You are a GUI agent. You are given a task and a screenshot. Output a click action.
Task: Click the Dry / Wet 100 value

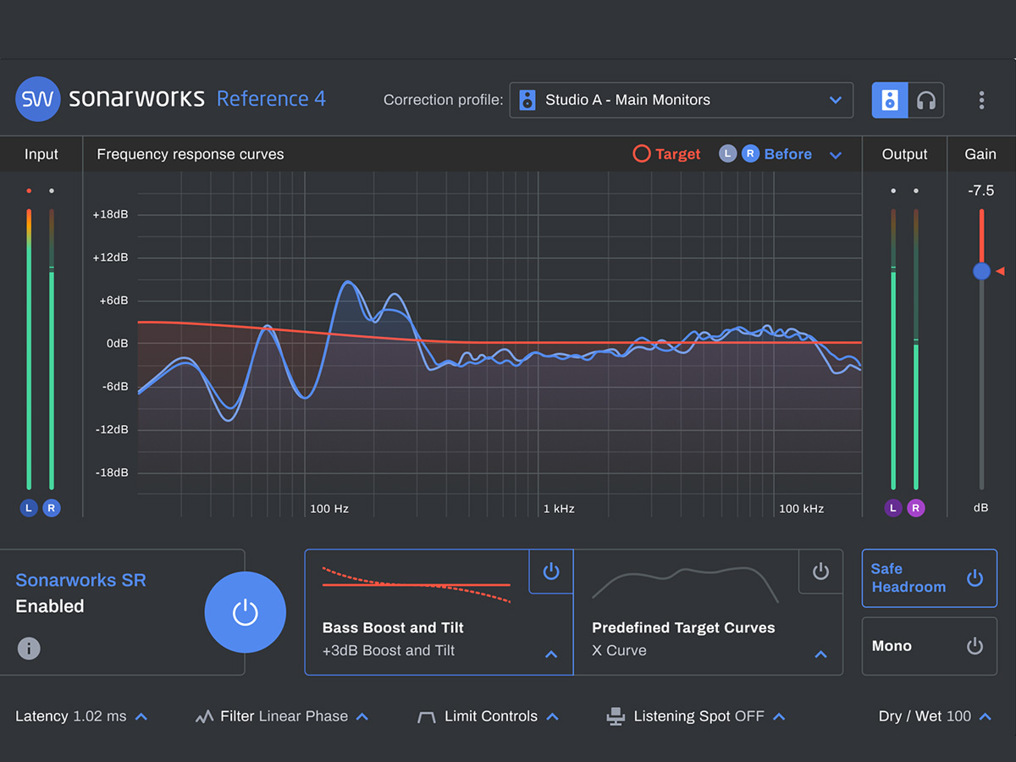(925, 716)
